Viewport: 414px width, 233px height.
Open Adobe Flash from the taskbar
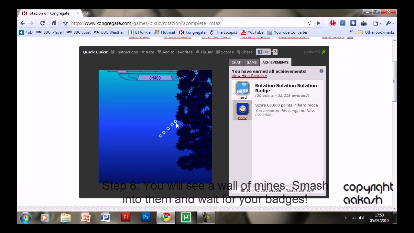pyautogui.click(x=125, y=218)
